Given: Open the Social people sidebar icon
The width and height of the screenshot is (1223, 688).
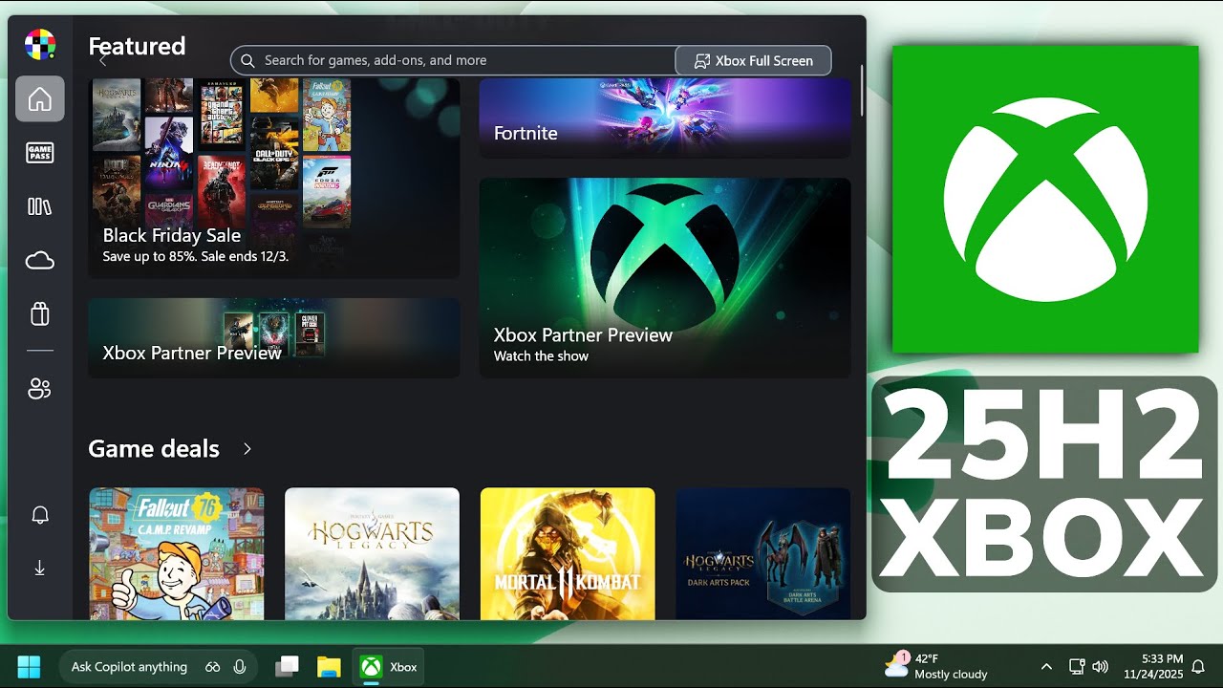Looking at the screenshot, I should pyautogui.click(x=40, y=389).
